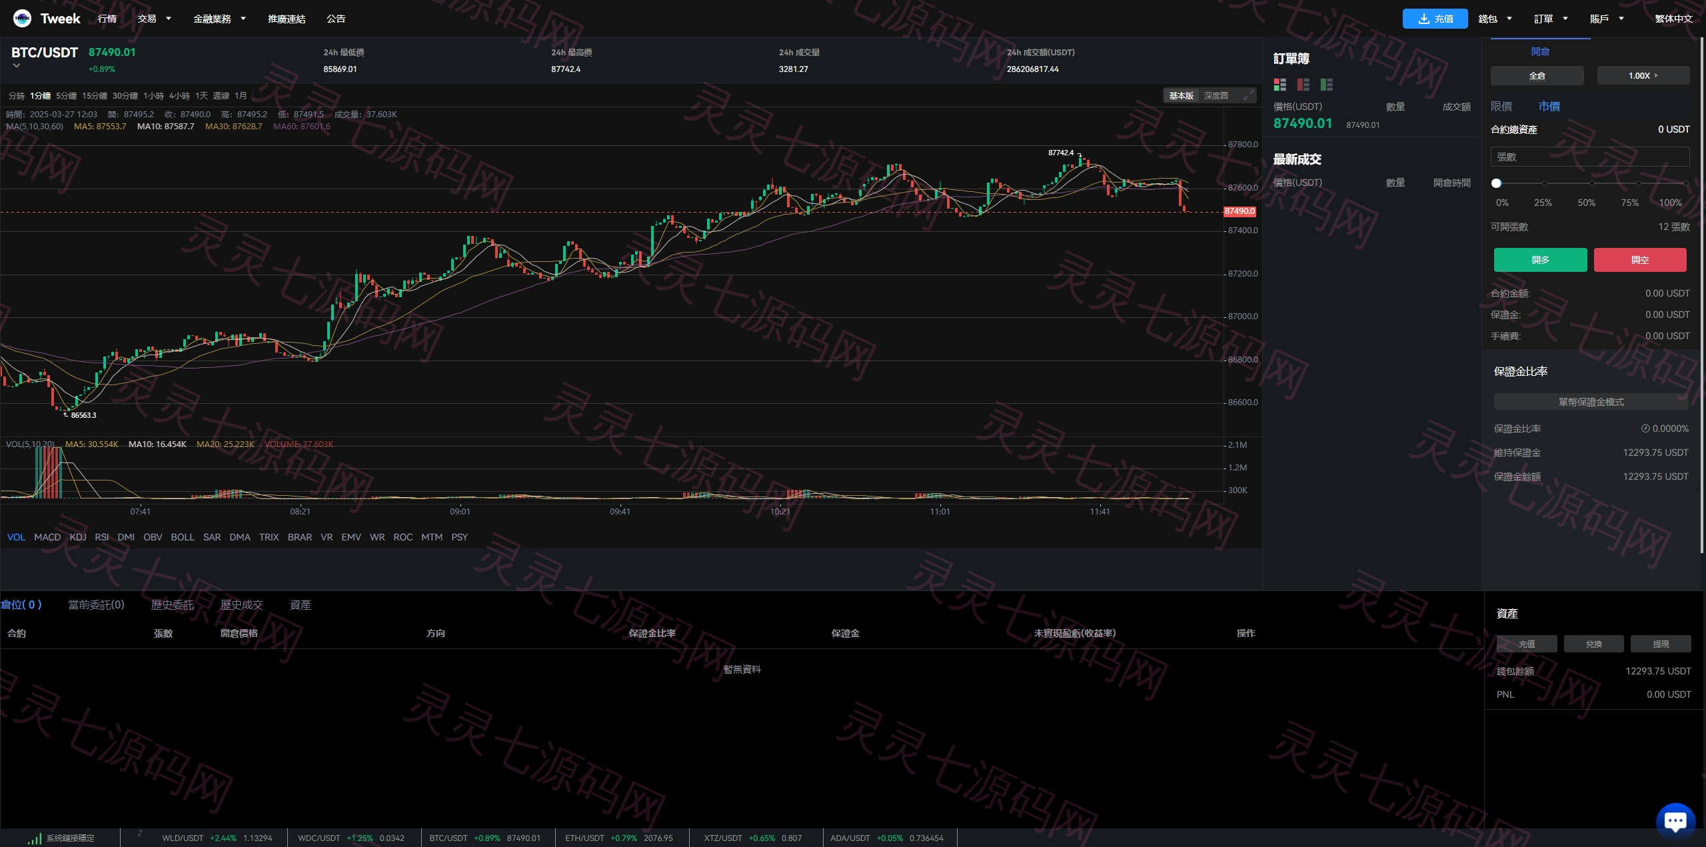Open the 錢包 wallet dropdown

[1495, 19]
